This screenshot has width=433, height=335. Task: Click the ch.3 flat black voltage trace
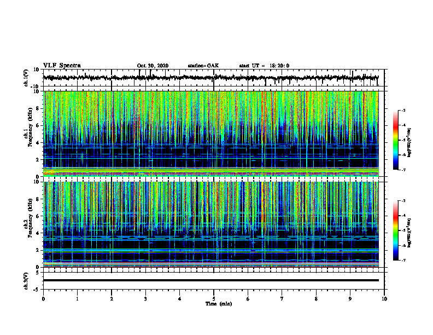coord(210,280)
